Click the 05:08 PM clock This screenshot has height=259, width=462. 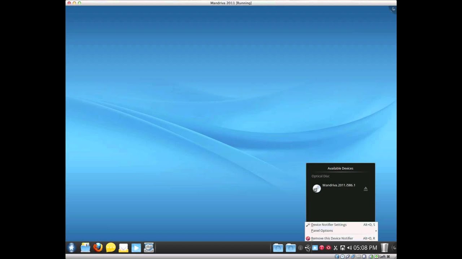click(365, 247)
